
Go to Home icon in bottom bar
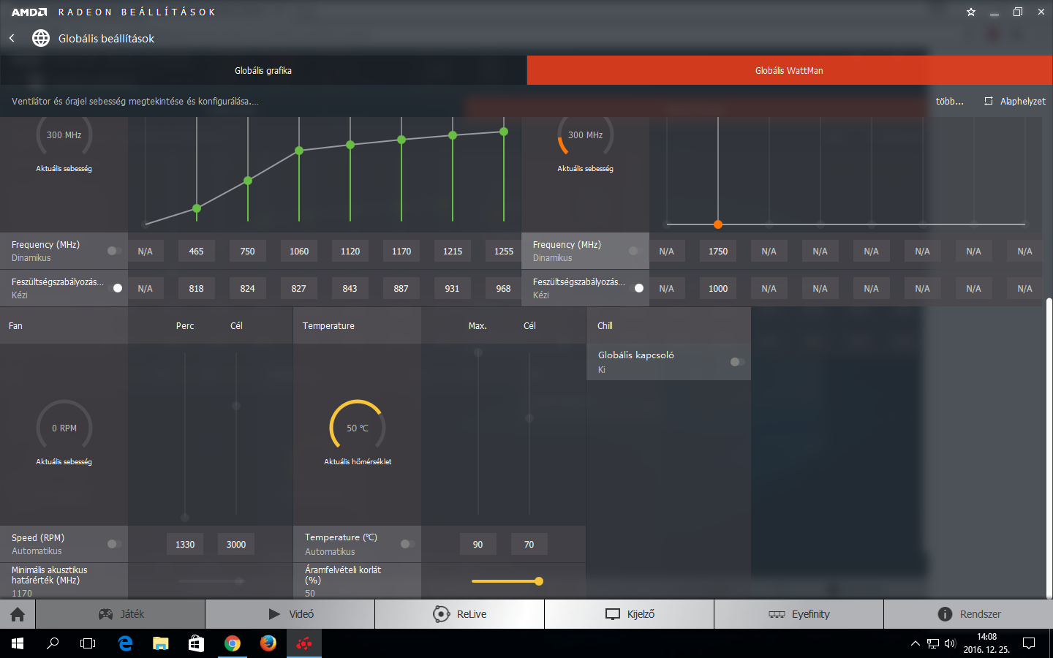tap(18, 614)
